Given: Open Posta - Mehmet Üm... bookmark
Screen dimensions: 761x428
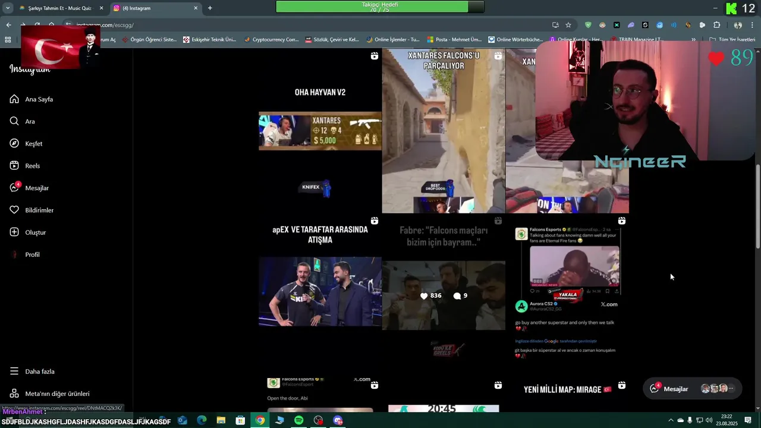Looking at the screenshot, I should (x=454, y=40).
